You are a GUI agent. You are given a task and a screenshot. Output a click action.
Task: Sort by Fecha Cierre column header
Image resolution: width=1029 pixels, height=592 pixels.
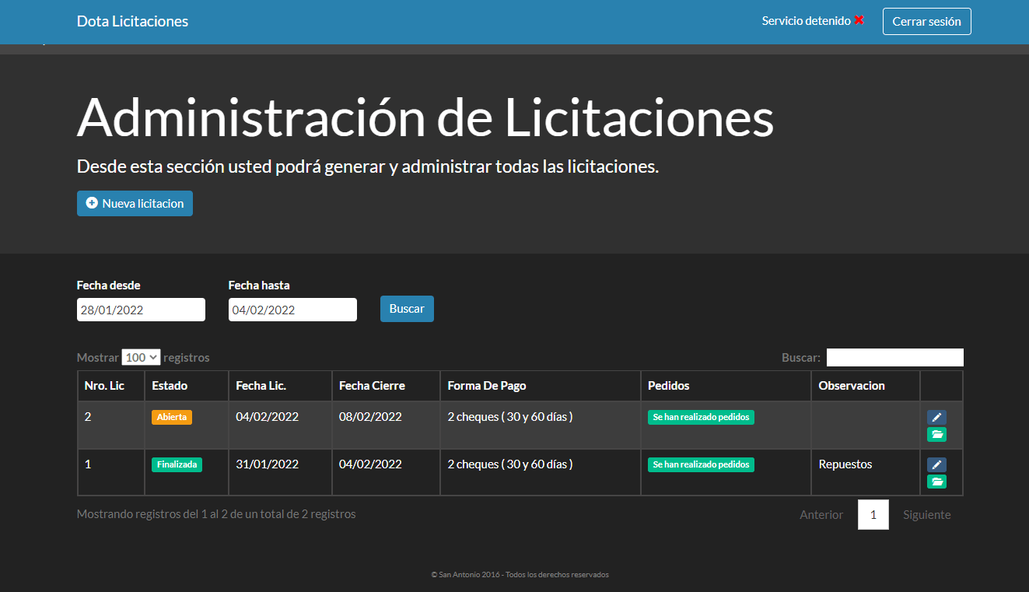click(x=372, y=386)
